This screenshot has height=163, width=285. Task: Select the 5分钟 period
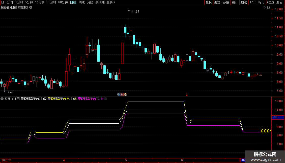(x=29, y=2)
